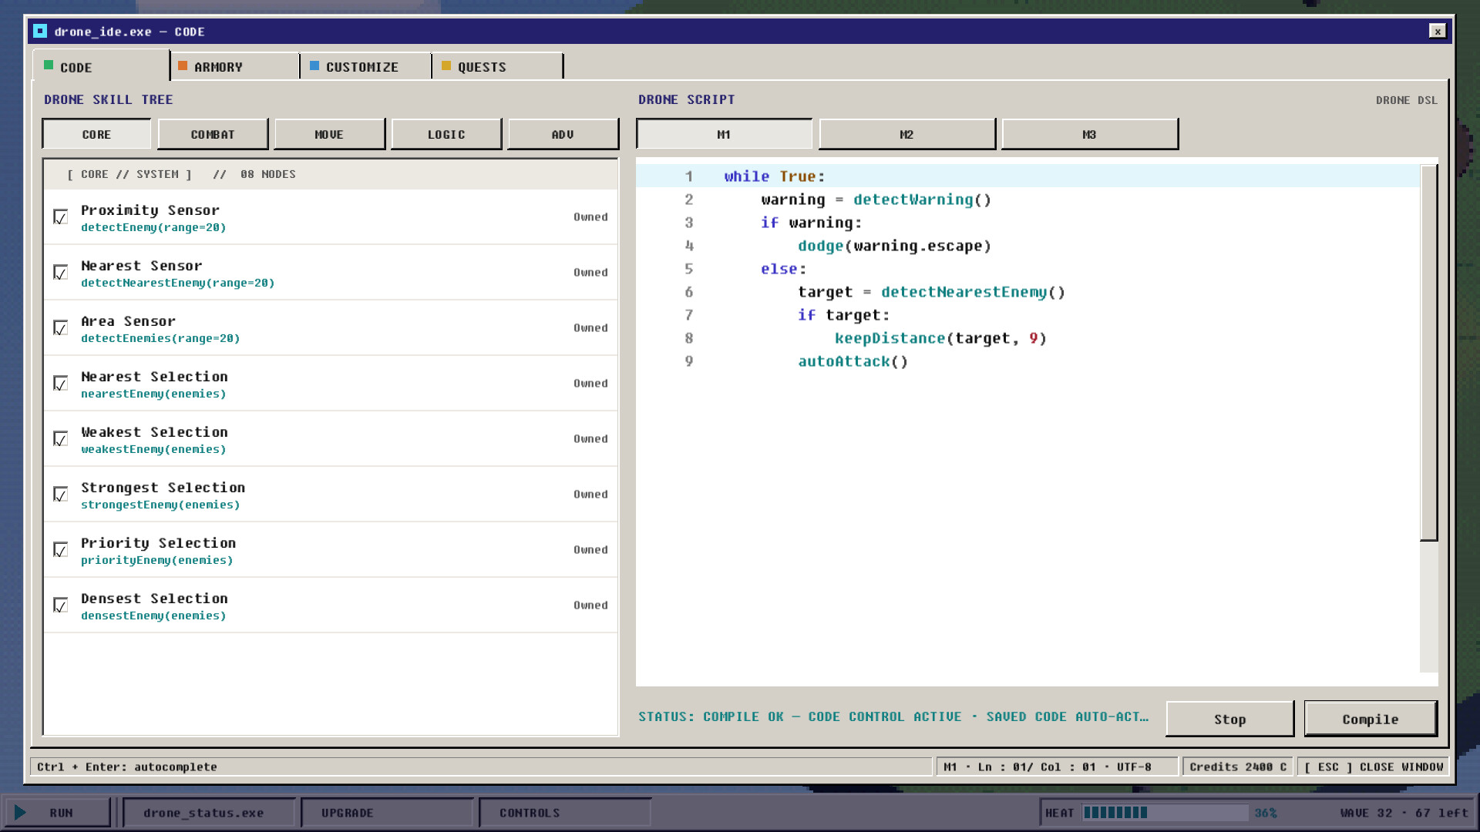
Task: Click the orange ARMORY tab icon
Action: 183,65
